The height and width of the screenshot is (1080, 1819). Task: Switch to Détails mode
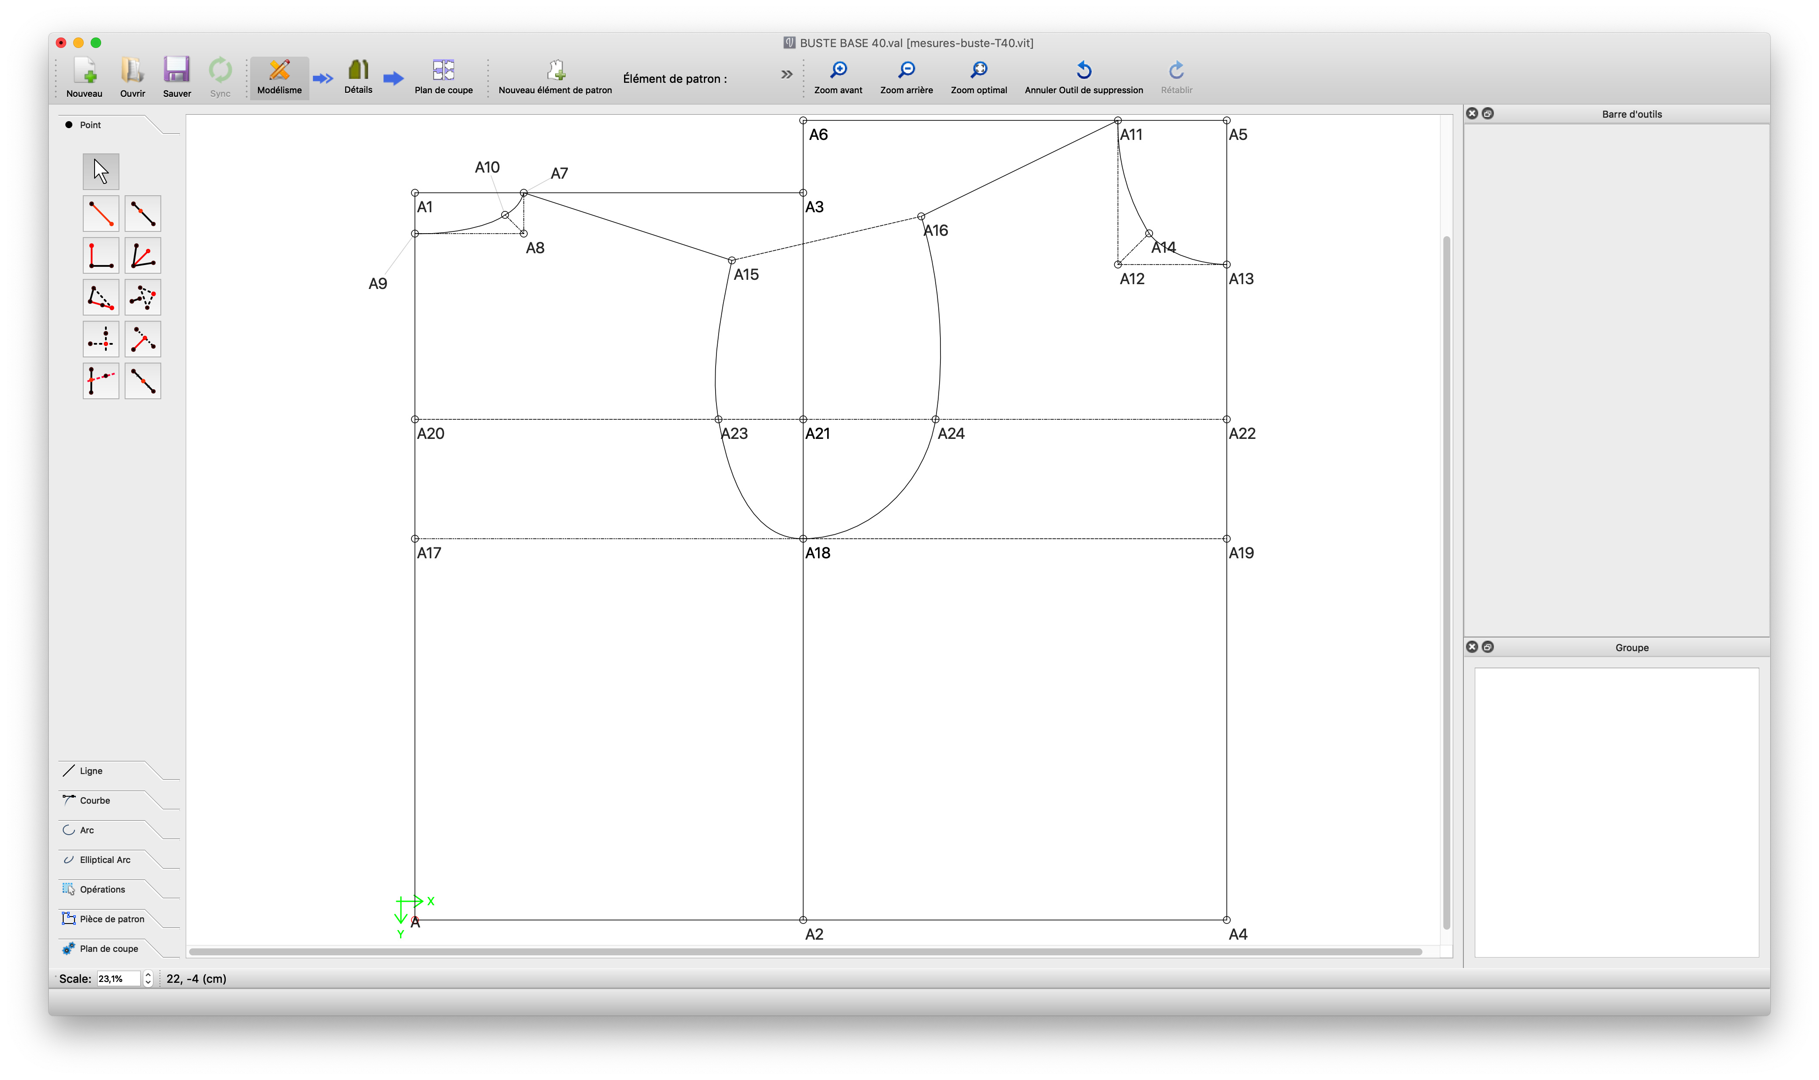pos(358,77)
